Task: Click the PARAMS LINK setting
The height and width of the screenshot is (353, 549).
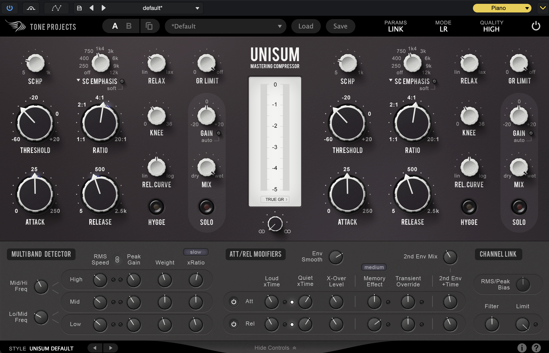Action: coord(396,26)
